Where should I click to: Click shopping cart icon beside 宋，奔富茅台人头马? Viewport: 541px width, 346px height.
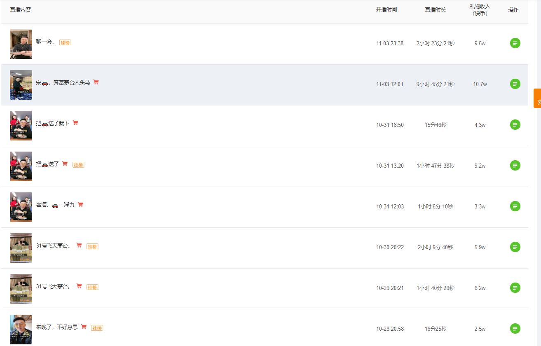(96, 82)
